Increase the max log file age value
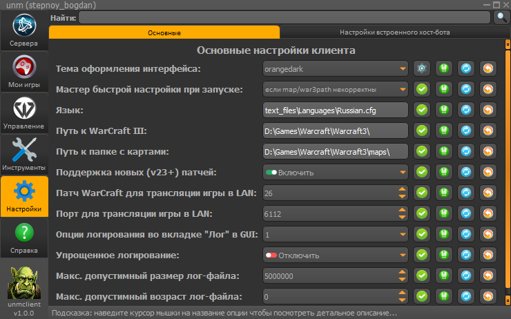511x319 pixels. pos(403,293)
